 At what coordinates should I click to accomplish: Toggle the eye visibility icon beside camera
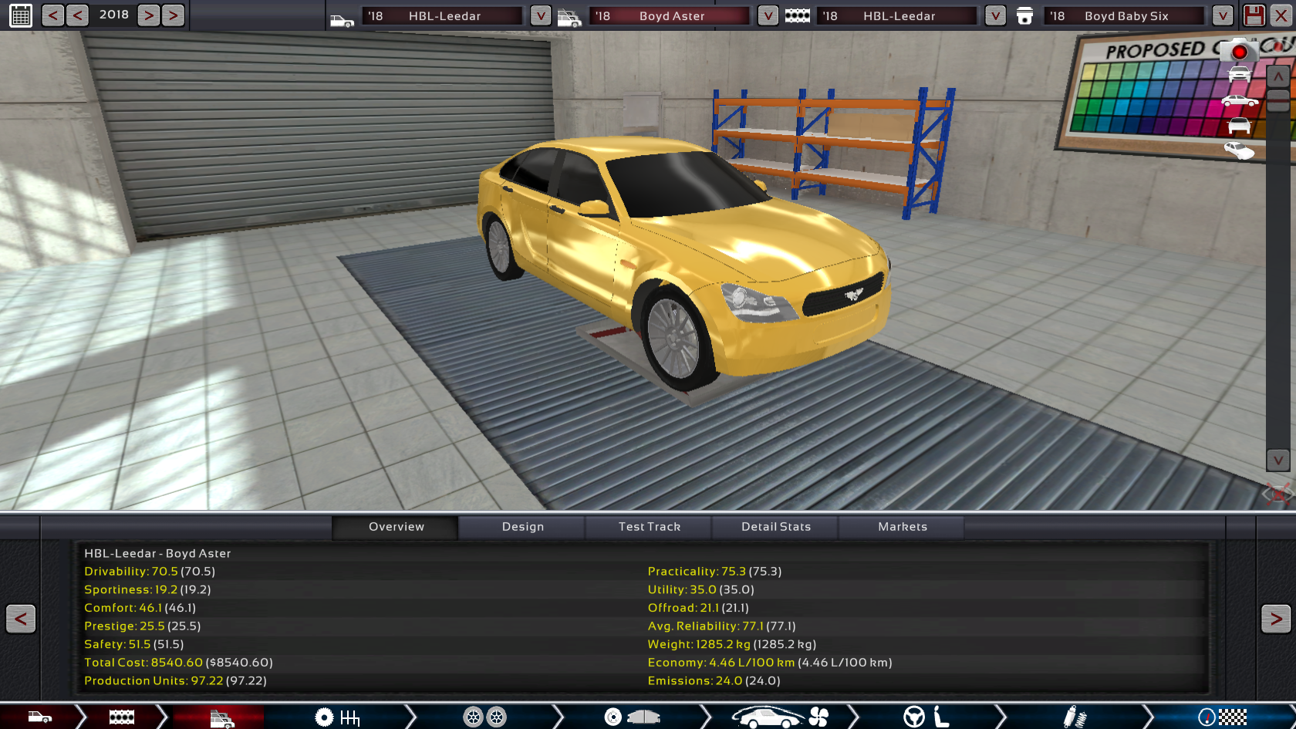(x=1279, y=46)
